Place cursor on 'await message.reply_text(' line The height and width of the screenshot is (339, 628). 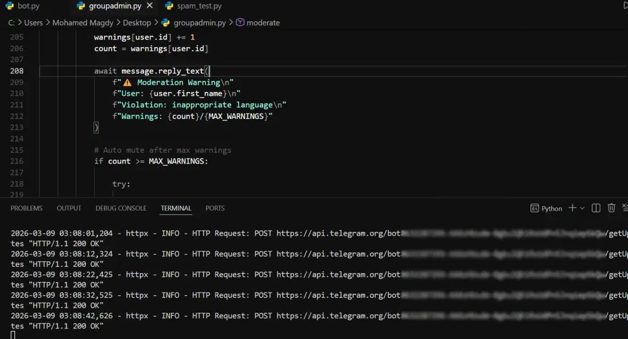(x=152, y=71)
